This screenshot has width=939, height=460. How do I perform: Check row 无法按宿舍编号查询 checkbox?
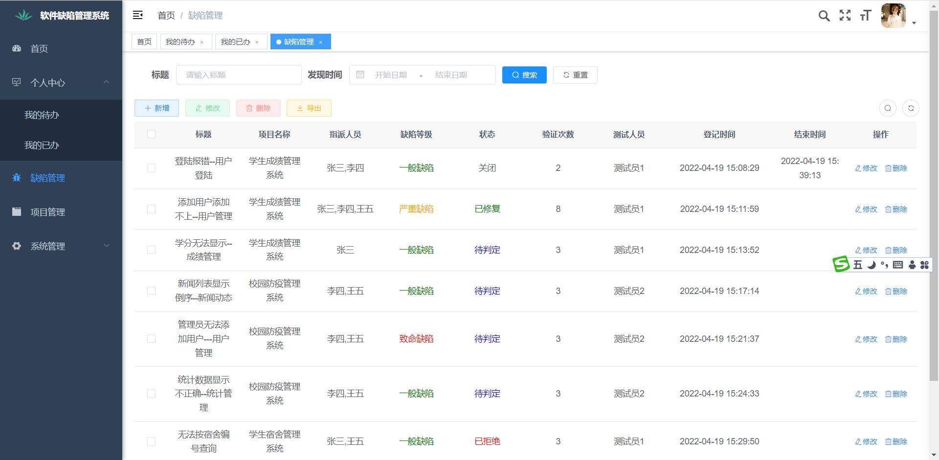coord(151,441)
